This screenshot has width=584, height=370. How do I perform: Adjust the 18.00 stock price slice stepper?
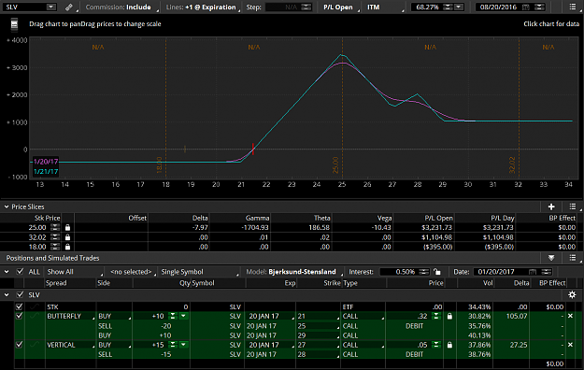pyautogui.click(x=55, y=247)
